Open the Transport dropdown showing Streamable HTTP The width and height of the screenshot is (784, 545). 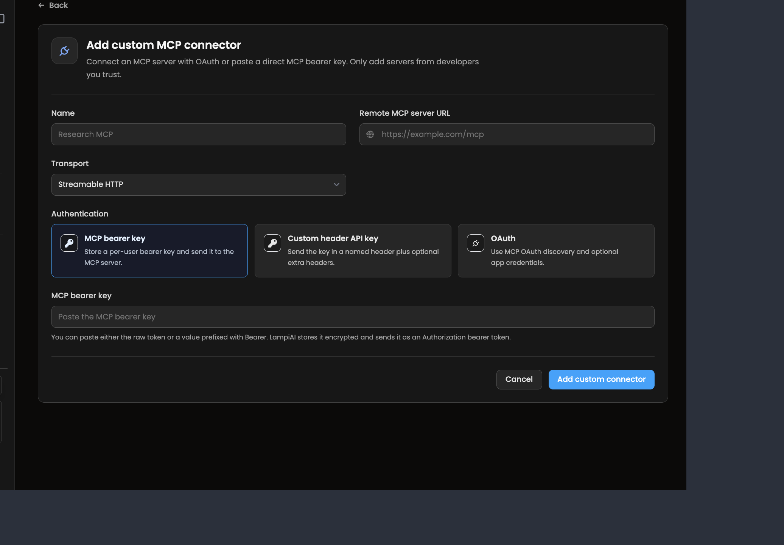(199, 185)
